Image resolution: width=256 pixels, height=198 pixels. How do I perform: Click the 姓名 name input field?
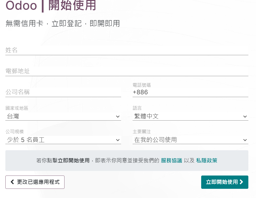127,50
